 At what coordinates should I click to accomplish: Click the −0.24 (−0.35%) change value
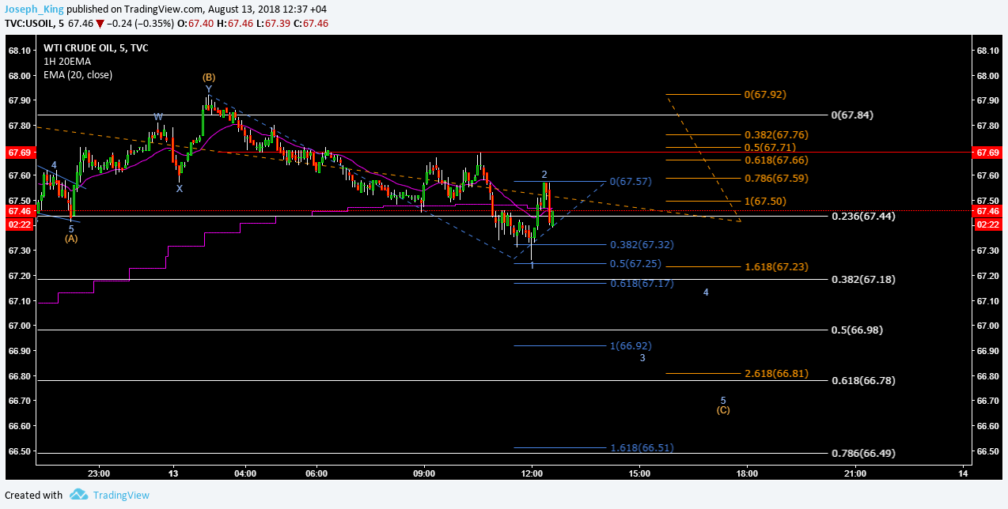click(140, 24)
